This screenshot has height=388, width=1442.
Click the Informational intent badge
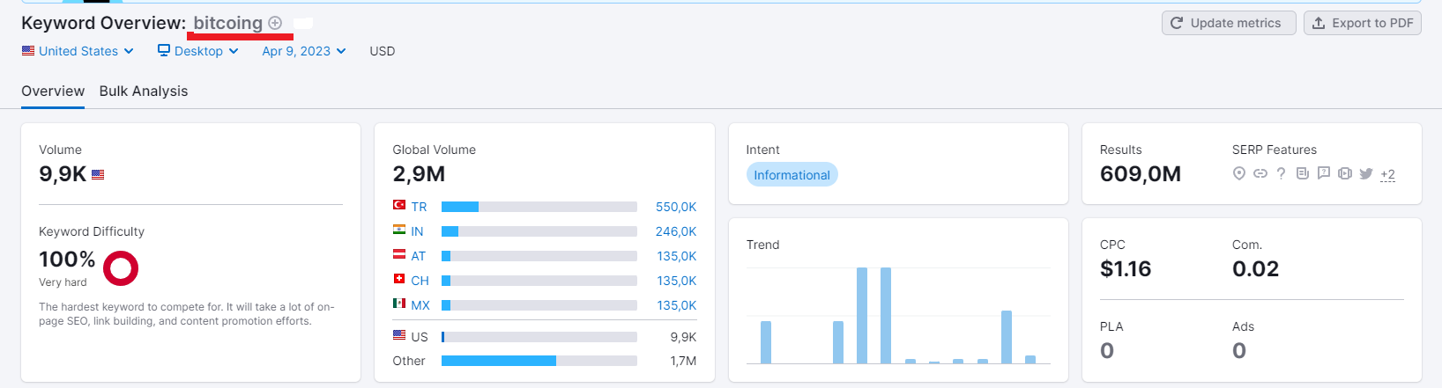(x=792, y=175)
